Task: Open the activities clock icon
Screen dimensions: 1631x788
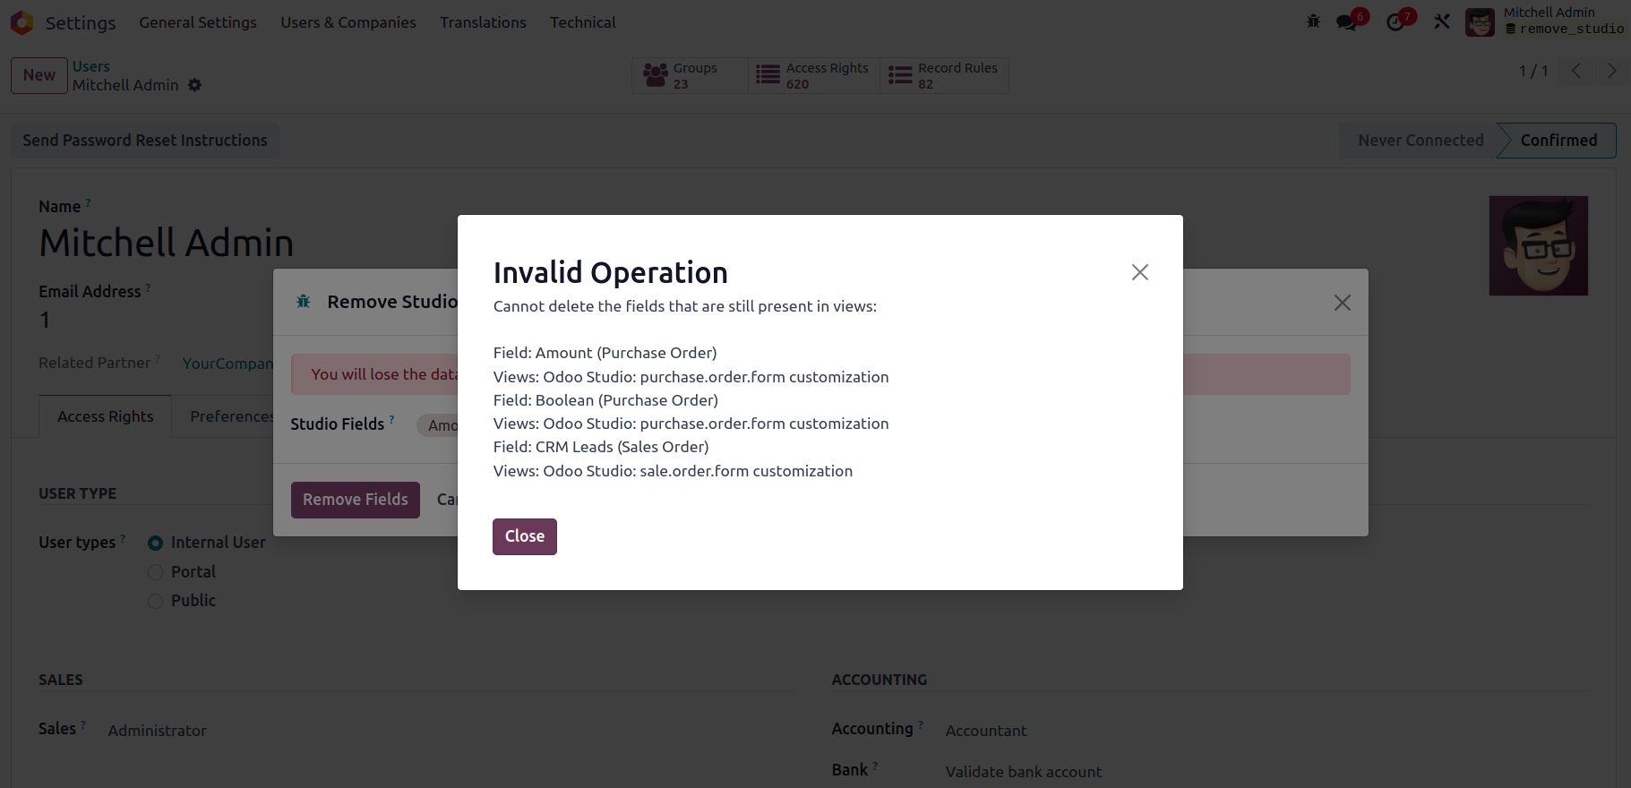Action: (1395, 22)
